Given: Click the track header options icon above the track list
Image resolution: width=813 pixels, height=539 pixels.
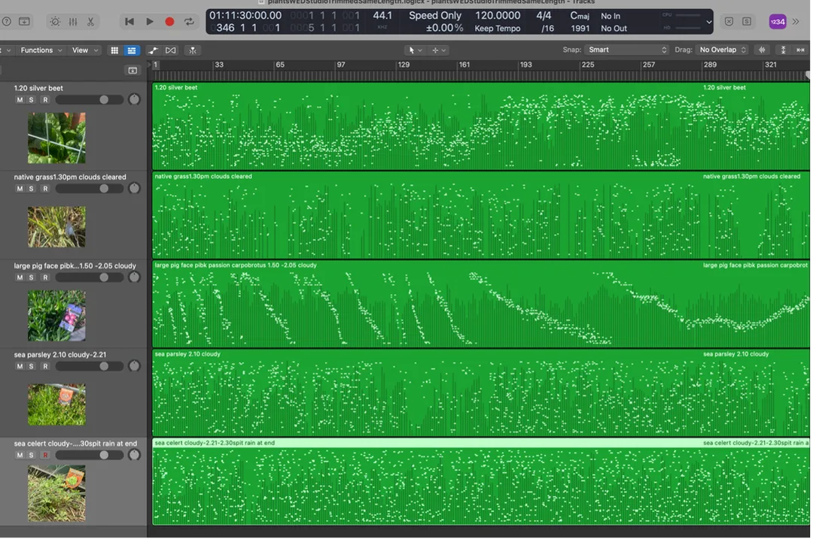Looking at the screenshot, I should [x=132, y=71].
